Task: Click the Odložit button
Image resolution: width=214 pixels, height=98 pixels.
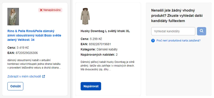Action: [x=15, y=86]
